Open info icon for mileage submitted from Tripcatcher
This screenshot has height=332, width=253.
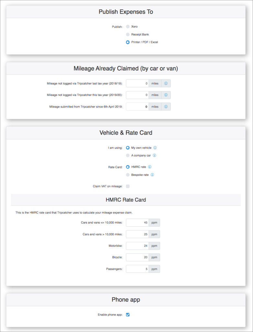tap(166, 107)
